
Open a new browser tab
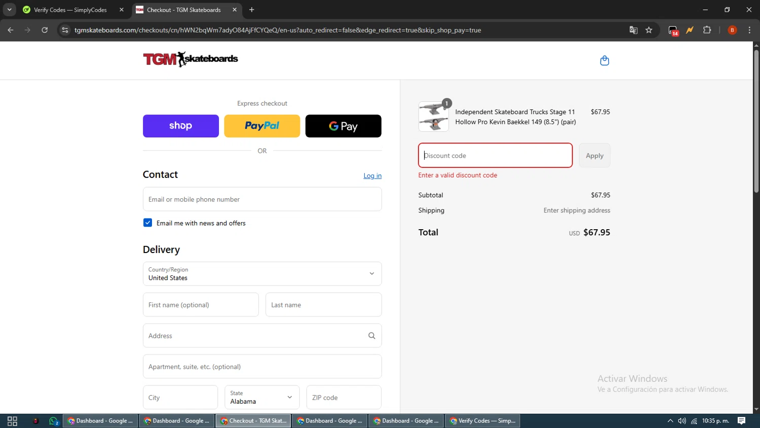(x=252, y=10)
